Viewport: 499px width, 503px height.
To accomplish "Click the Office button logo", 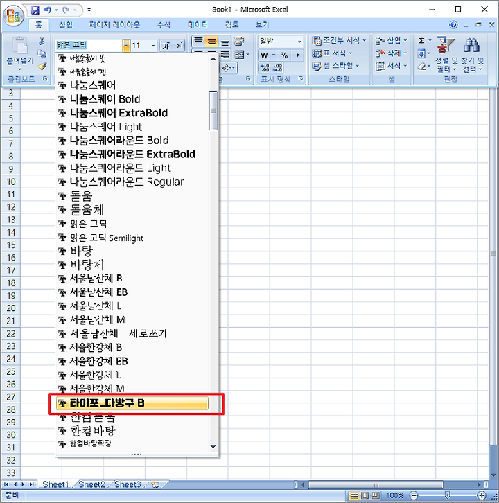I will point(13,15).
